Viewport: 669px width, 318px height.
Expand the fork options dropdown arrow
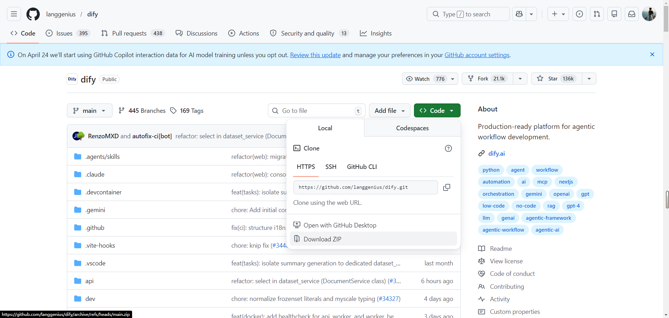pyautogui.click(x=520, y=79)
